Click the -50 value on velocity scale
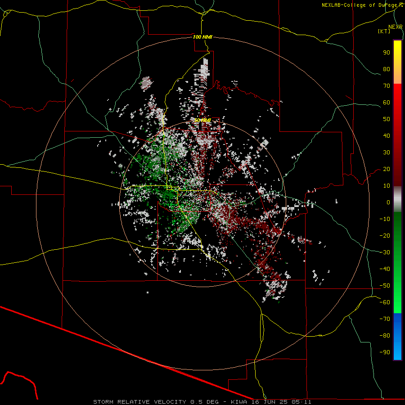 tap(385, 286)
